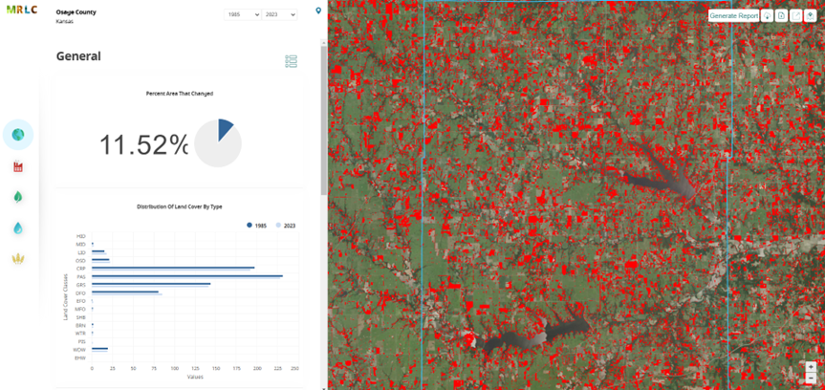Click the MRLC logo
Image resolution: width=825 pixels, height=390 pixels.
point(22,10)
